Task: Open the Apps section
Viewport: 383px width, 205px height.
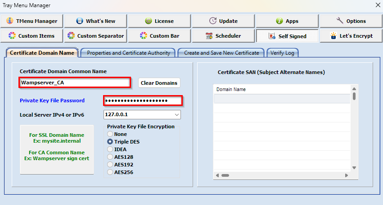Action: click(x=287, y=21)
